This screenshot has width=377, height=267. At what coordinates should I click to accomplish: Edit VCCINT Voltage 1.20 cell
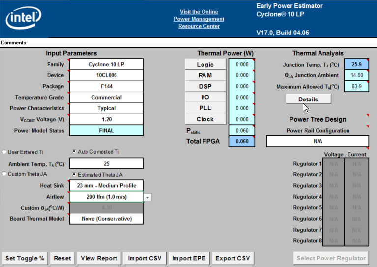tap(106, 119)
